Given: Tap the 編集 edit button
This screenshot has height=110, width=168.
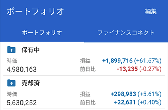Looking at the screenshot, I should click(151, 11).
